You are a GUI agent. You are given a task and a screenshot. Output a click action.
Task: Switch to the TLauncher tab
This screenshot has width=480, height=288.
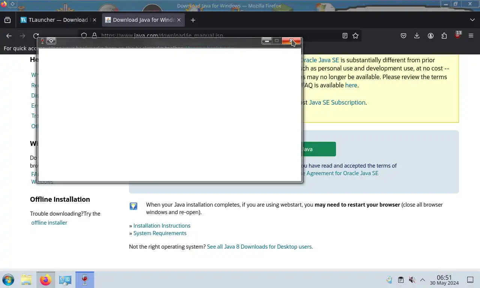(x=58, y=20)
